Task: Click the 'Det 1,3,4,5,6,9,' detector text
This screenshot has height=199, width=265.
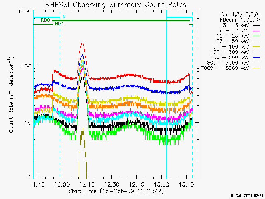Action: (x=240, y=15)
